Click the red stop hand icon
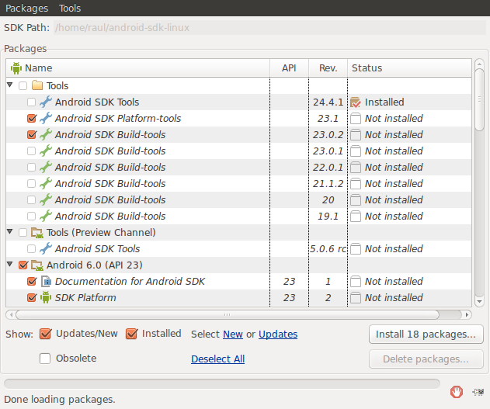 coord(457,392)
